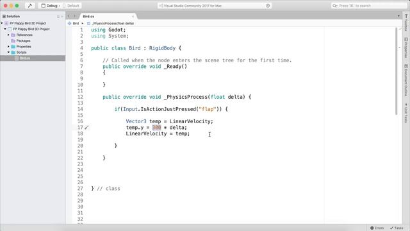The image size is (410, 231).
Task: Click the // class comment on line 27
Action: click(x=108, y=189)
